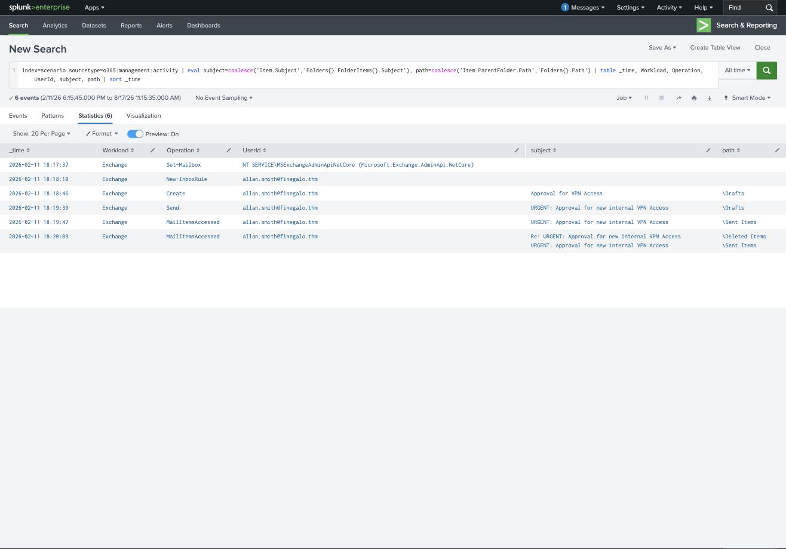This screenshot has height=549, width=786.
Task: Click the Set-Mailbox operation value
Action: (x=183, y=165)
